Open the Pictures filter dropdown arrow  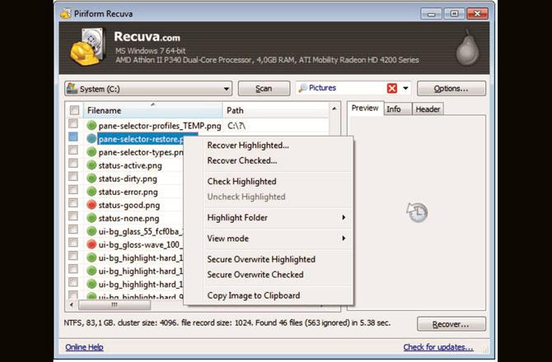pos(405,88)
